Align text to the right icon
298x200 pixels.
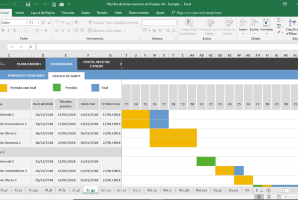pyautogui.click(x=68, y=30)
